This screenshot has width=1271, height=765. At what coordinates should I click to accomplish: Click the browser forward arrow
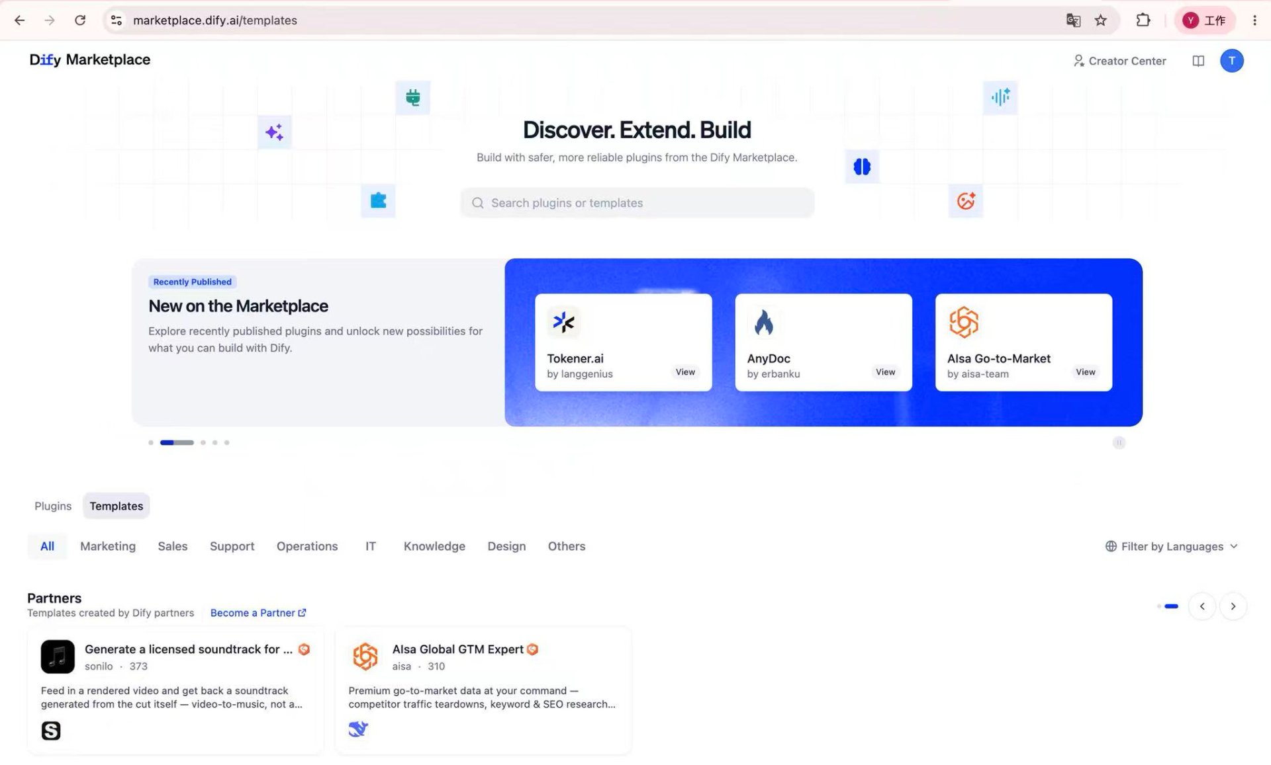tap(50, 20)
